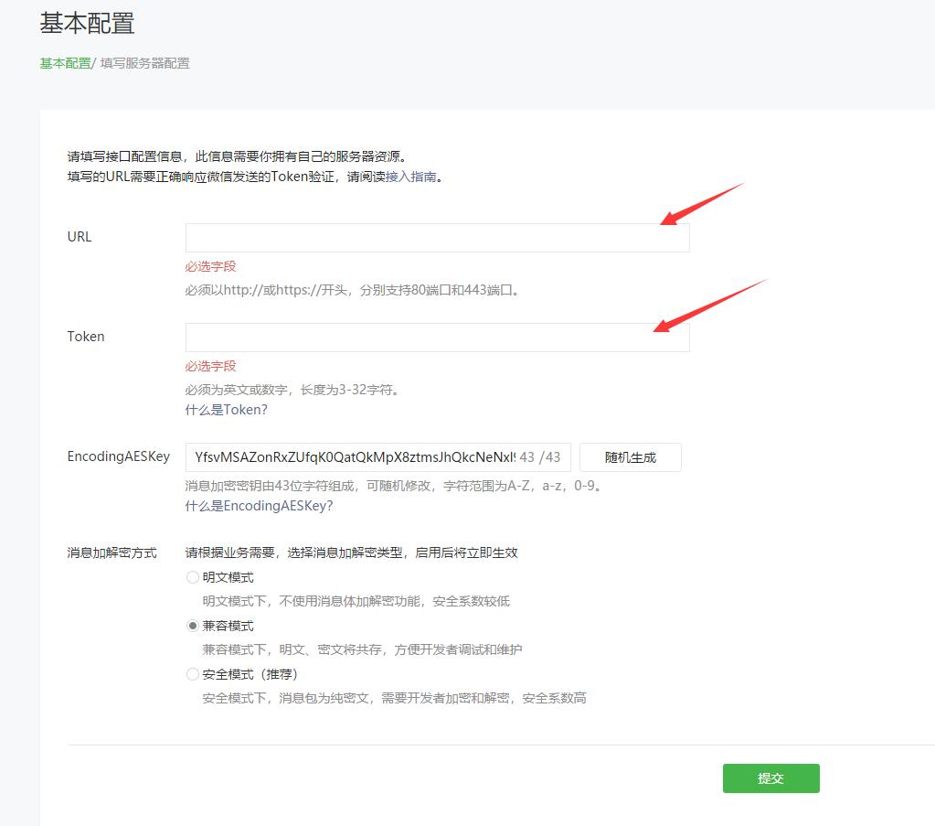Screen dimensions: 935x826
Task: Choose the 兼容模式 radio option
Action: [192, 626]
